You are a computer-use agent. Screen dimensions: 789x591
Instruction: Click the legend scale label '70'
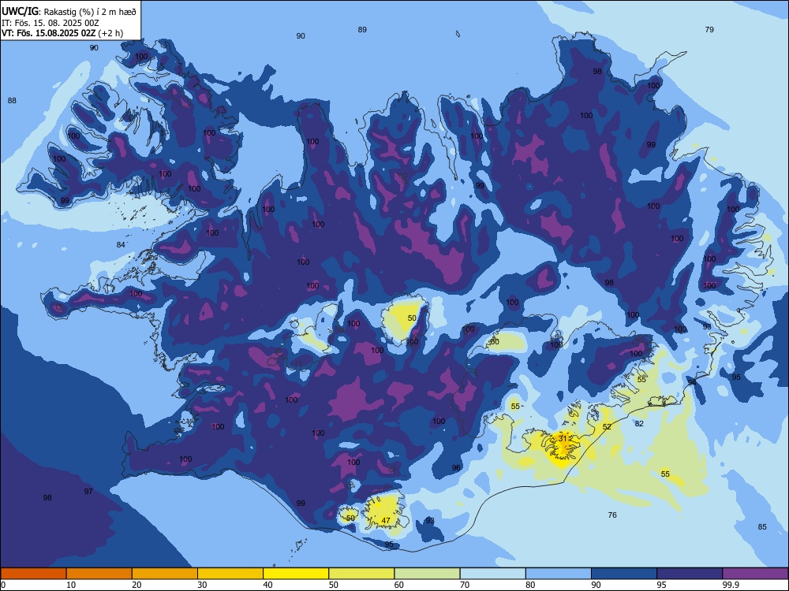click(465, 585)
